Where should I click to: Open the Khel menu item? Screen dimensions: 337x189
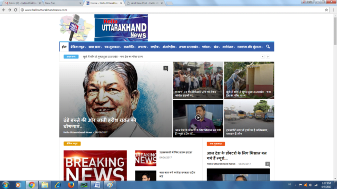[217, 47]
